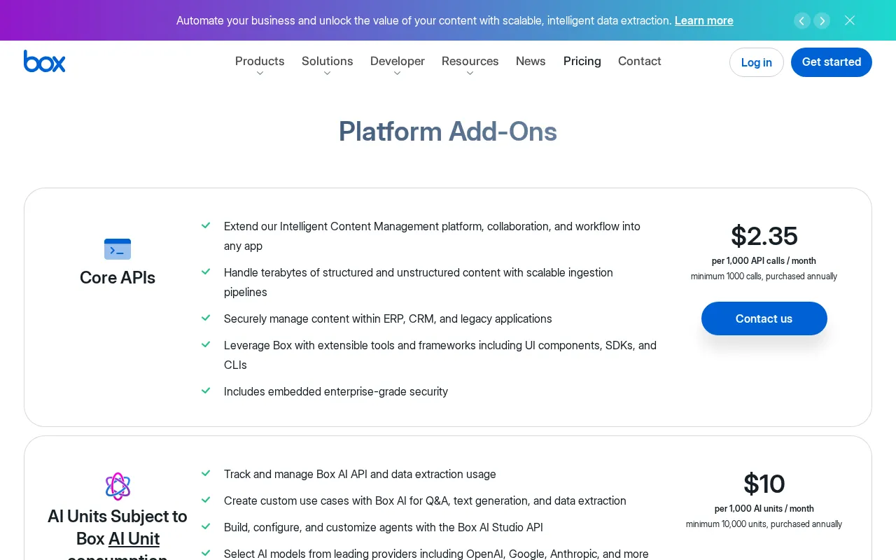Open the Contact page
This screenshot has width=896, height=560.
click(640, 61)
